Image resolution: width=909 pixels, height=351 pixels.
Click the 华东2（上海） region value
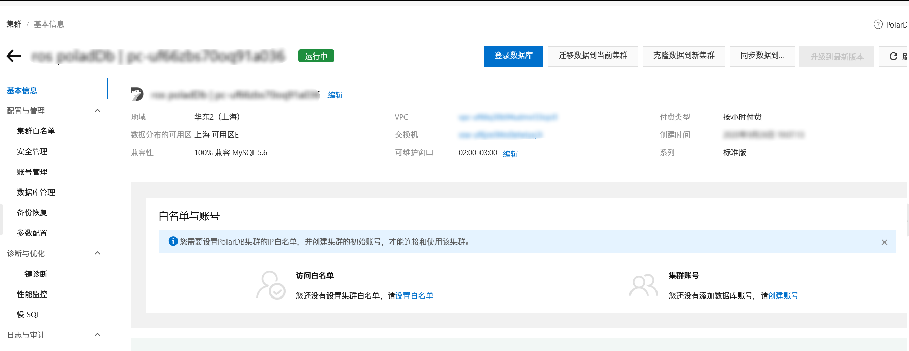pos(217,117)
